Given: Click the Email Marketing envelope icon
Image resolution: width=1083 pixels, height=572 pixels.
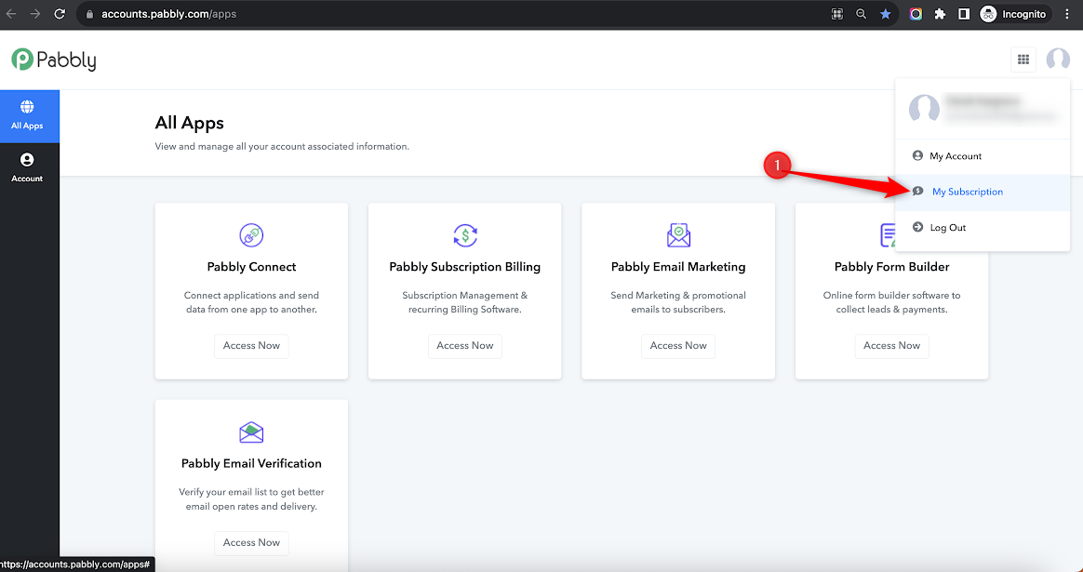Looking at the screenshot, I should (x=678, y=235).
